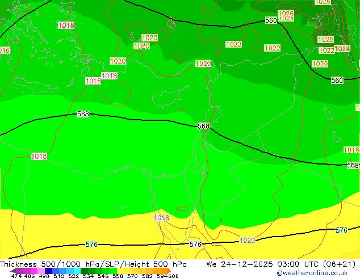Image resolution: width=360 pixels, height=278 pixels.
Task: Select the bright yellow swatch above 558
Action: click(120, 271)
